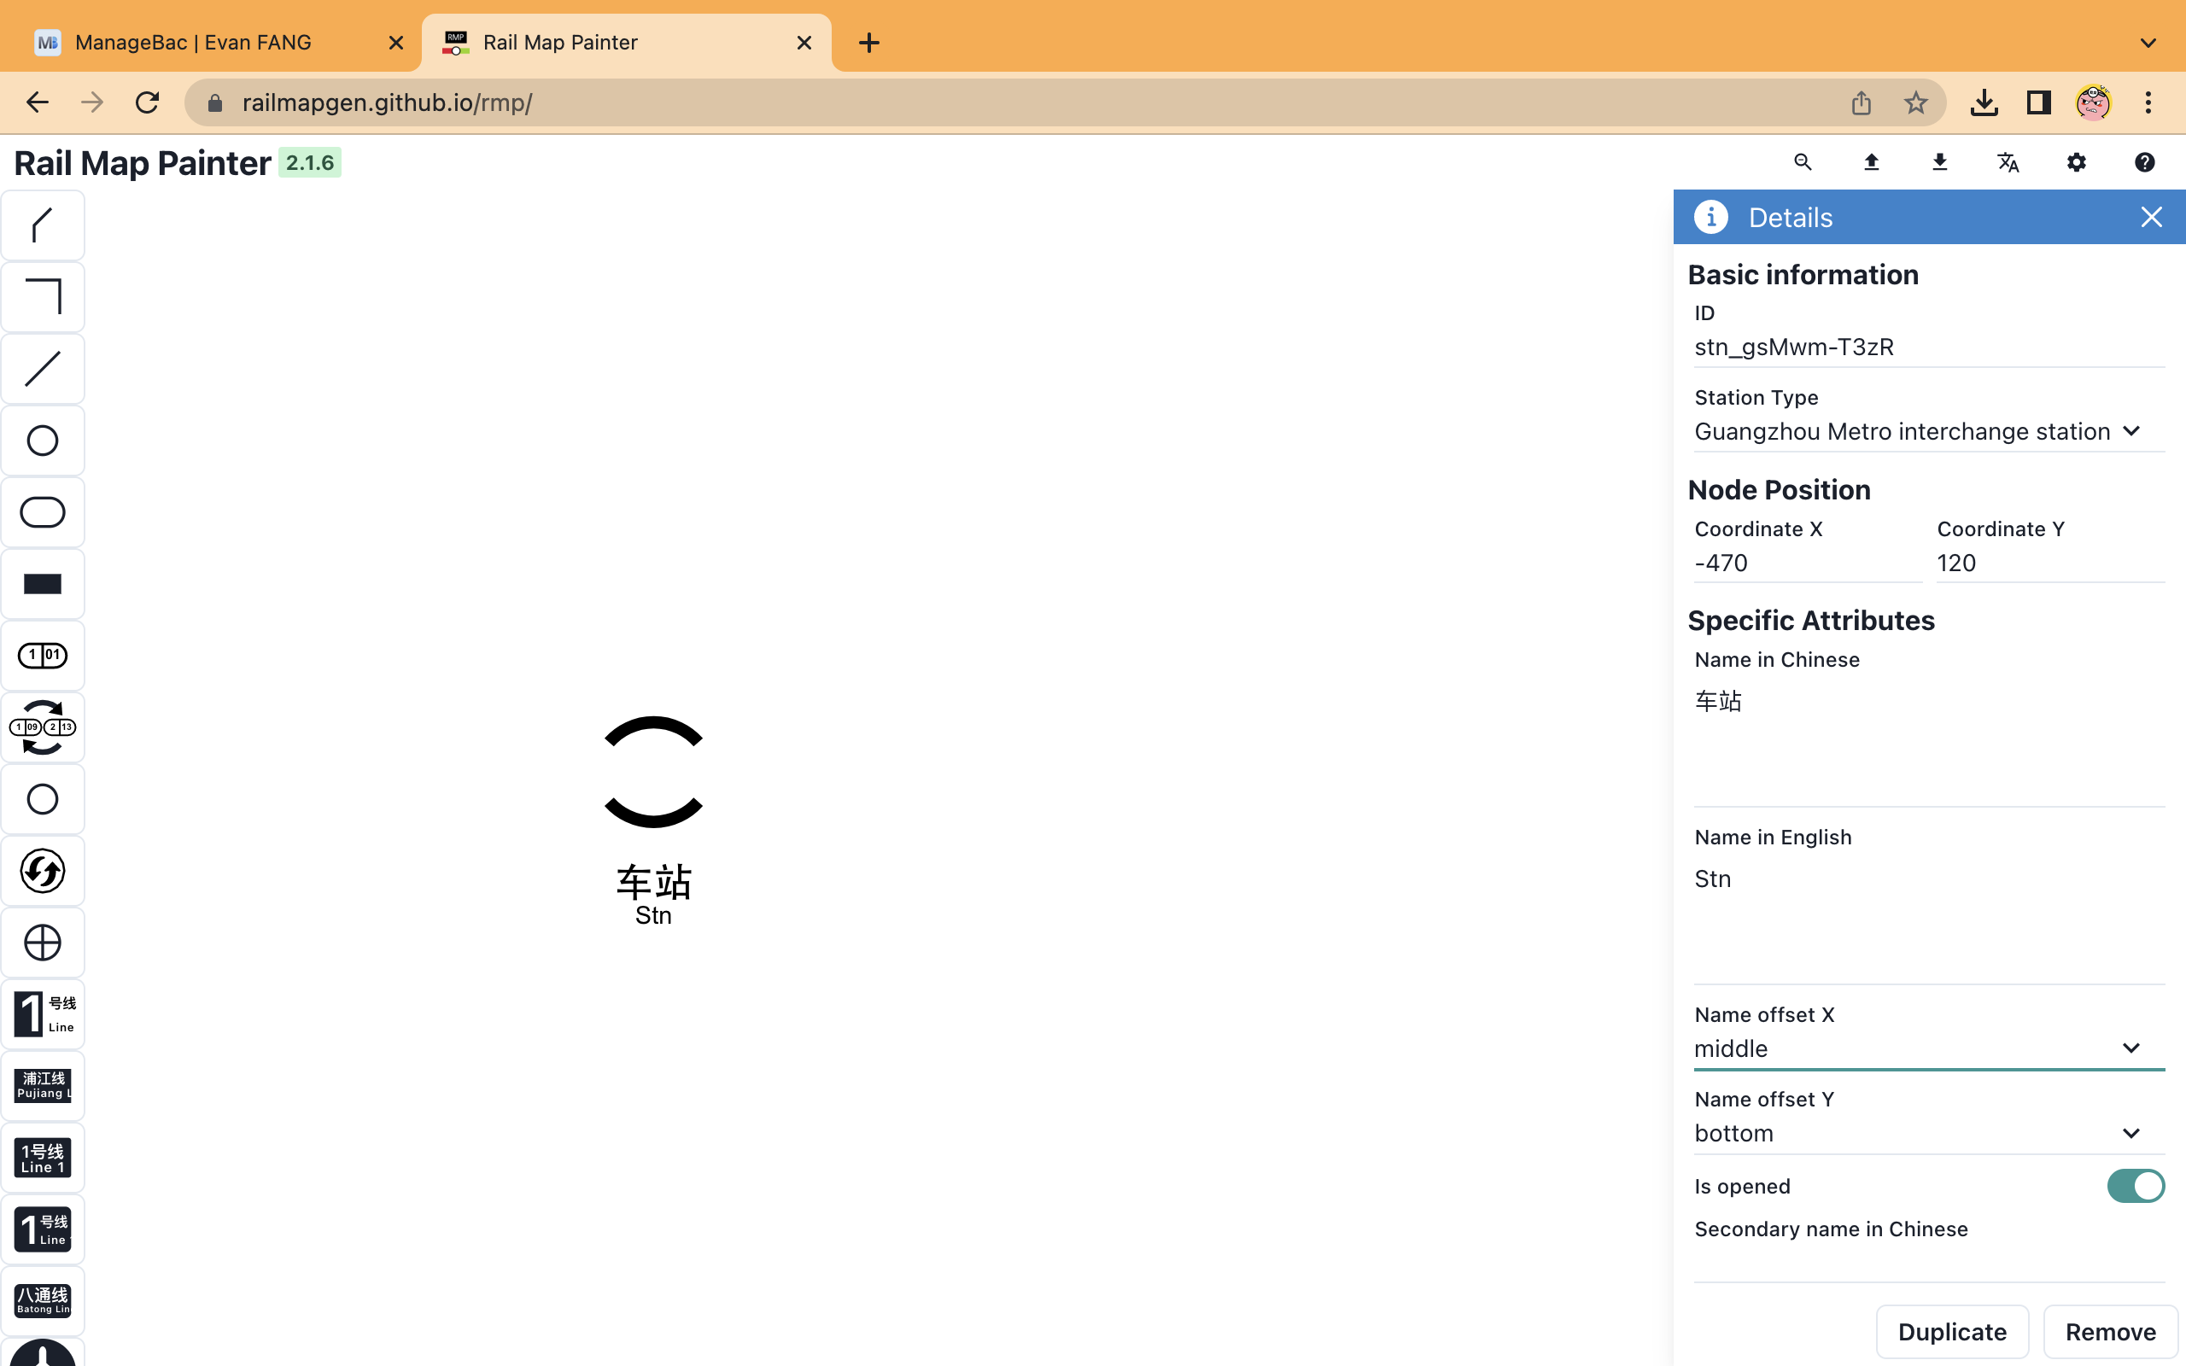
Task: Select the solid black rectangle station tool
Action: 43,584
